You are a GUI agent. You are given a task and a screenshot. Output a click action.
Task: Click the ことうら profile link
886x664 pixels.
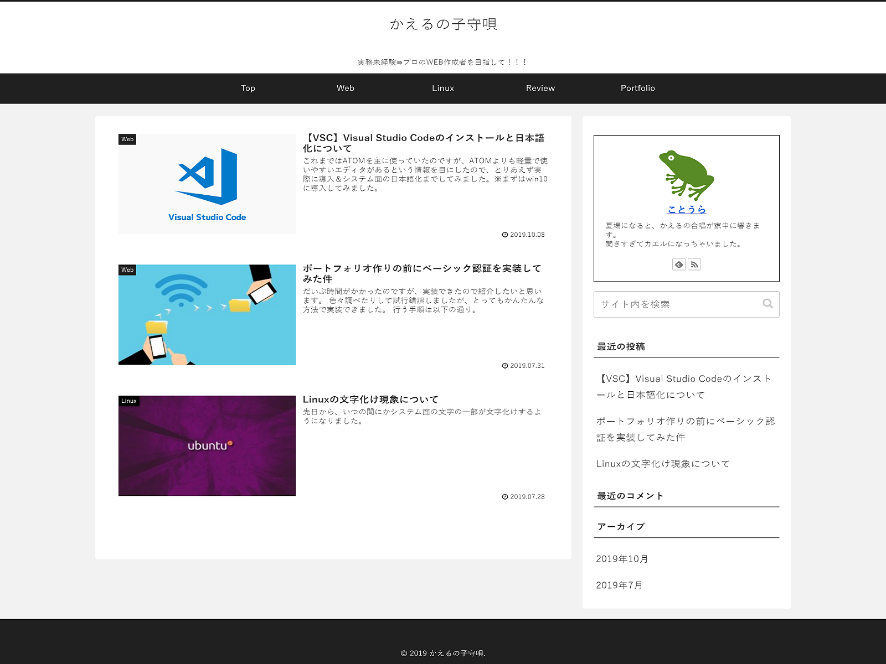tap(687, 210)
